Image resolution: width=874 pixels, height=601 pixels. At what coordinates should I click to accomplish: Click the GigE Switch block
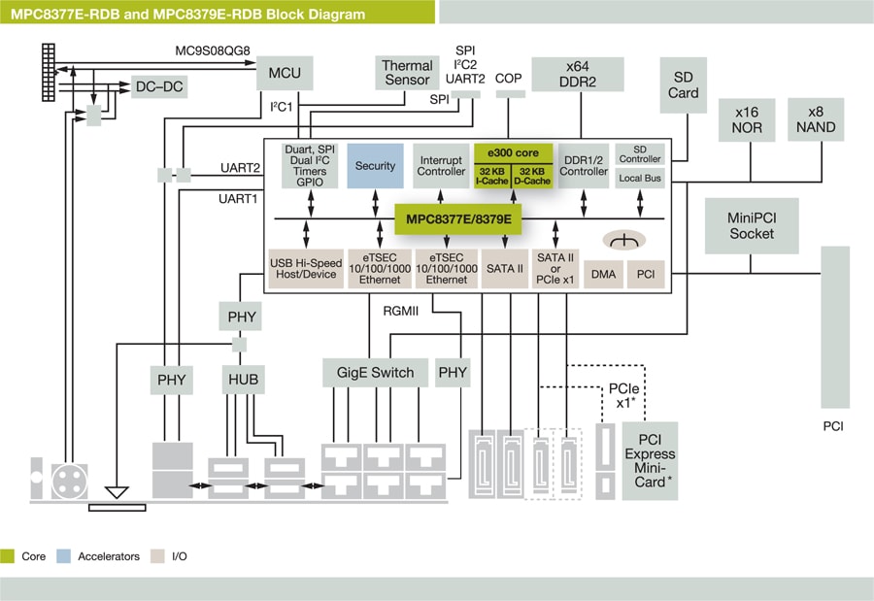(375, 372)
